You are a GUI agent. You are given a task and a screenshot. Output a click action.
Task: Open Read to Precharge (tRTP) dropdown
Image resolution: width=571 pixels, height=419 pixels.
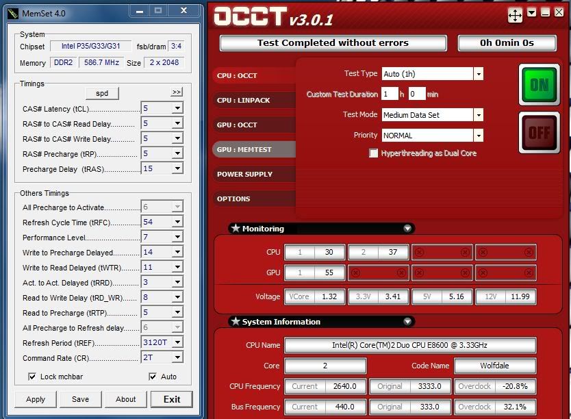click(177, 312)
